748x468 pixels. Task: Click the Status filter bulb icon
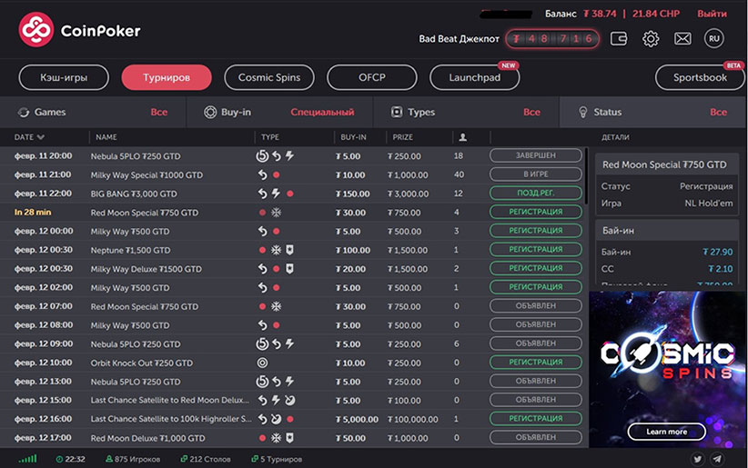[x=582, y=112]
